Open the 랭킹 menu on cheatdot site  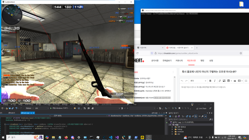point(202,61)
